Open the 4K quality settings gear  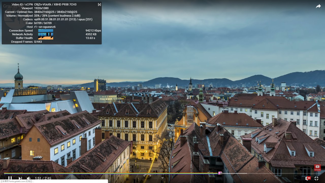point(307,178)
